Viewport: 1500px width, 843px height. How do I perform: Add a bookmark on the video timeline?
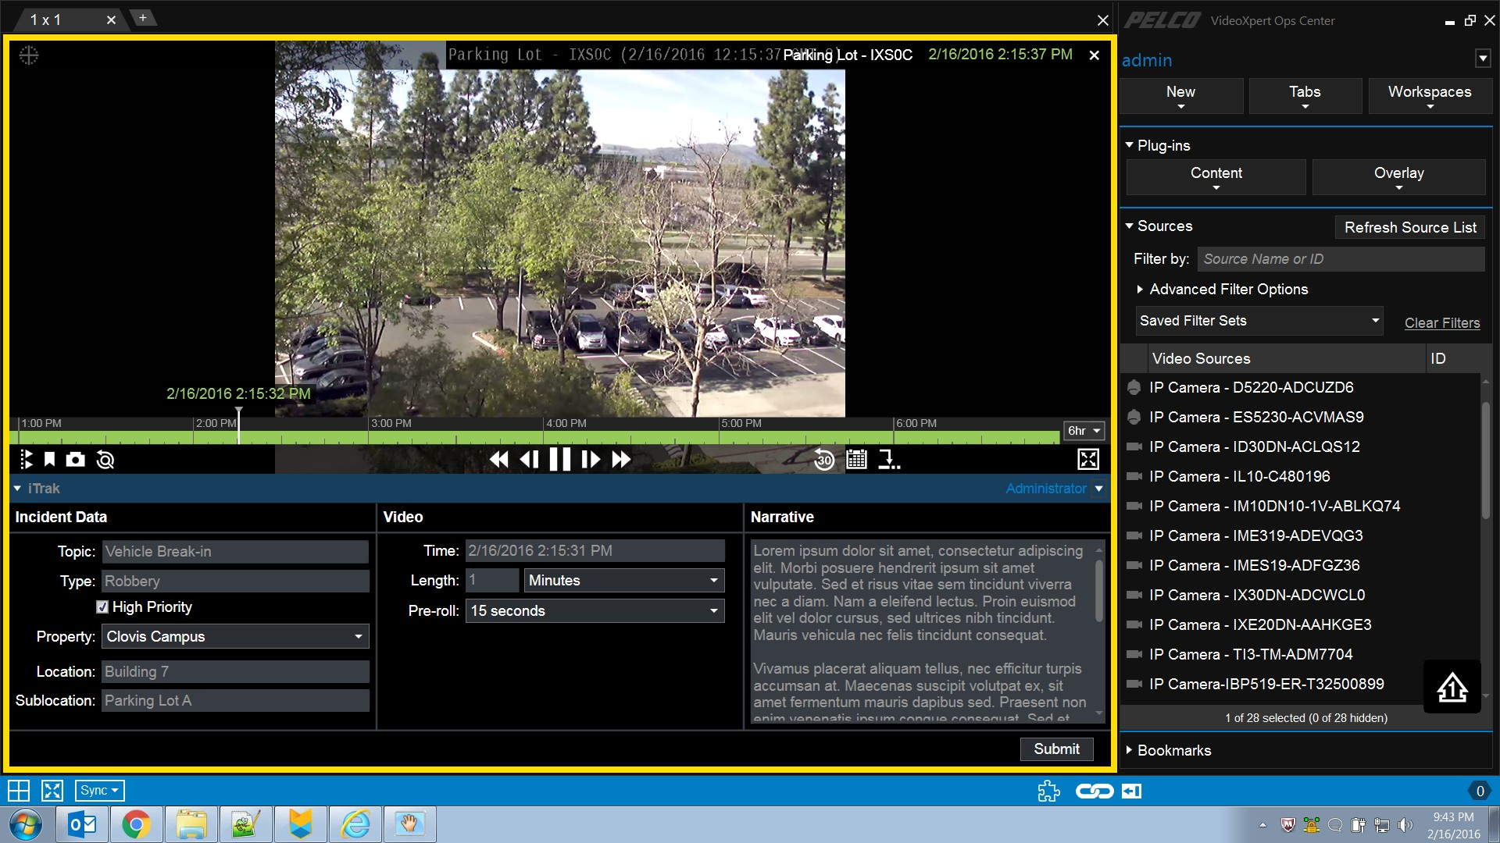point(50,460)
